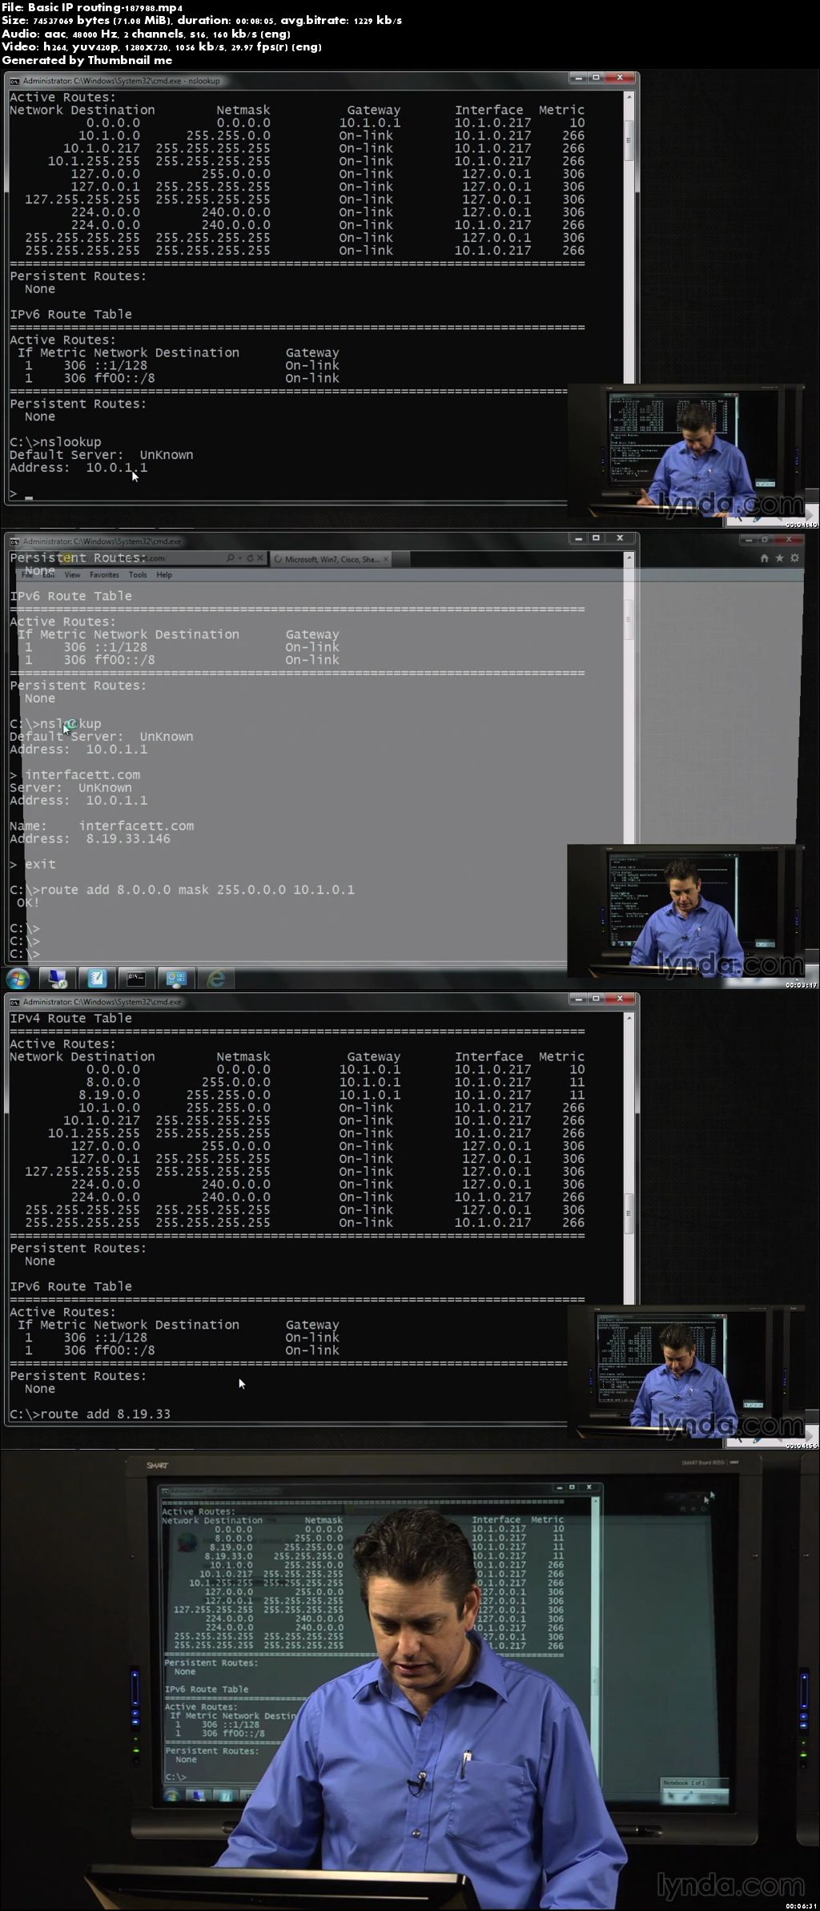This screenshot has width=820, height=1911.
Task: Click the scroll-up arrow in the nslookup window
Action: (629, 96)
